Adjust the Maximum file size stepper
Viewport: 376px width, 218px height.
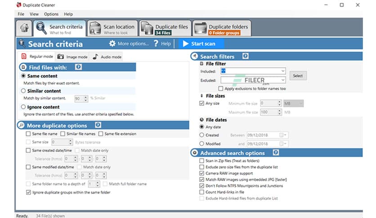279,112
